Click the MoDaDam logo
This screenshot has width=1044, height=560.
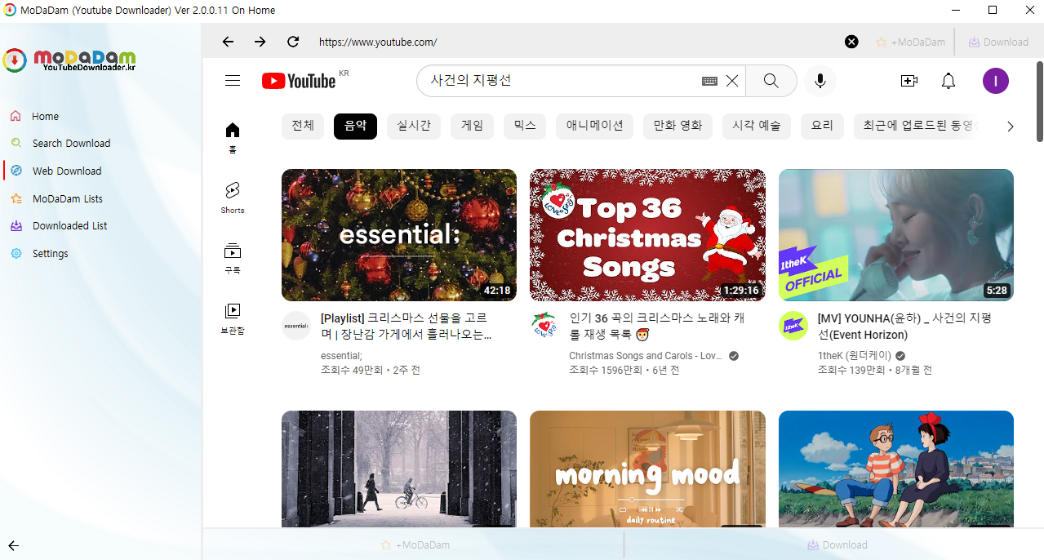point(70,60)
